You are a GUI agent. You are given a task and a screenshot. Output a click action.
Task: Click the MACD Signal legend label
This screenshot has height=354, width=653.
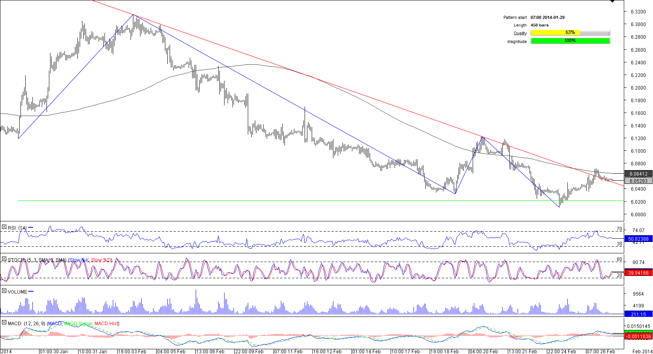click(x=78, y=324)
